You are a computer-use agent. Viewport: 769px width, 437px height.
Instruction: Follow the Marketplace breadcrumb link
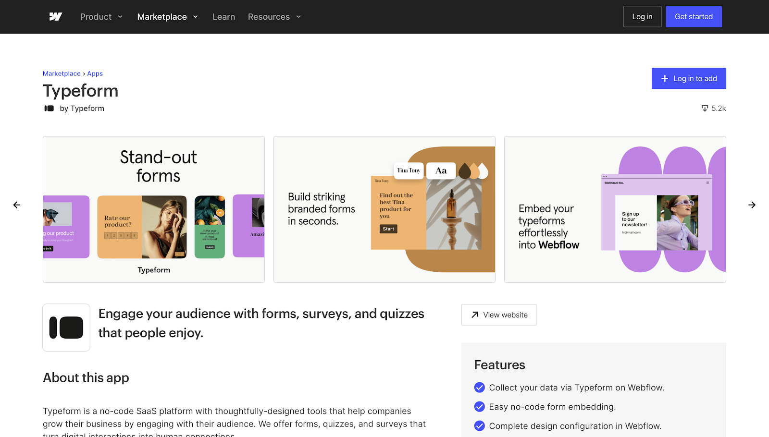(x=62, y=73)
